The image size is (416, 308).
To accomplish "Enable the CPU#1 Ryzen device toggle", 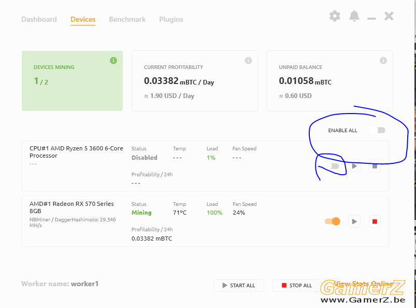I will coord(332,166).
